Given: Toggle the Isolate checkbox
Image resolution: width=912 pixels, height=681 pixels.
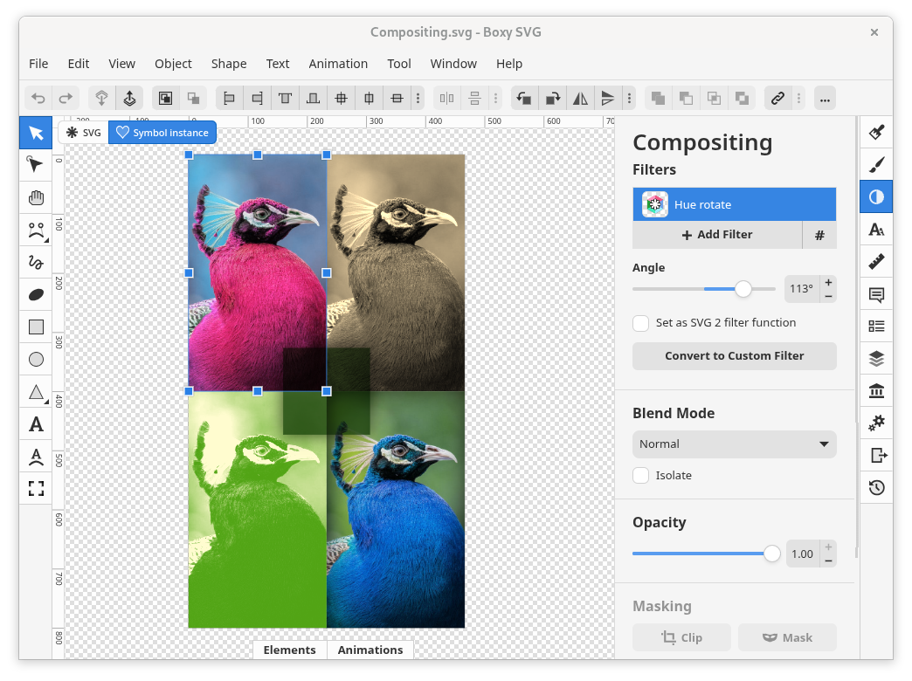Looking at the screenshot, I should [641, 476].
